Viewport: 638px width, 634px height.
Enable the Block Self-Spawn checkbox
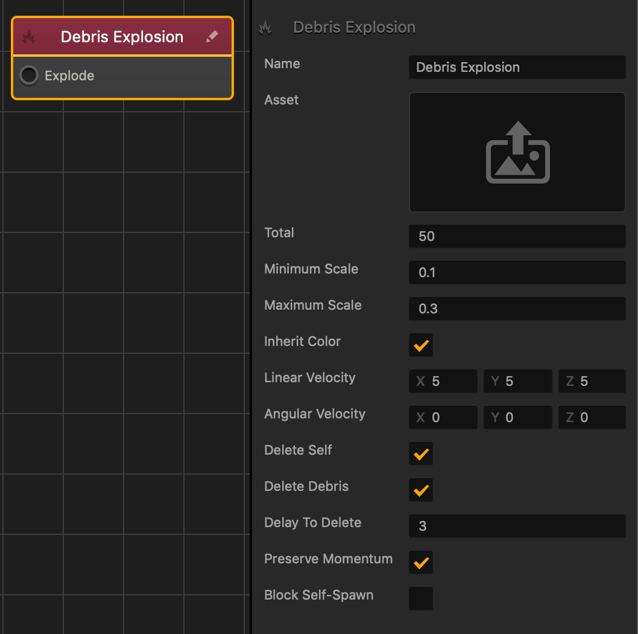click(421, 598)
